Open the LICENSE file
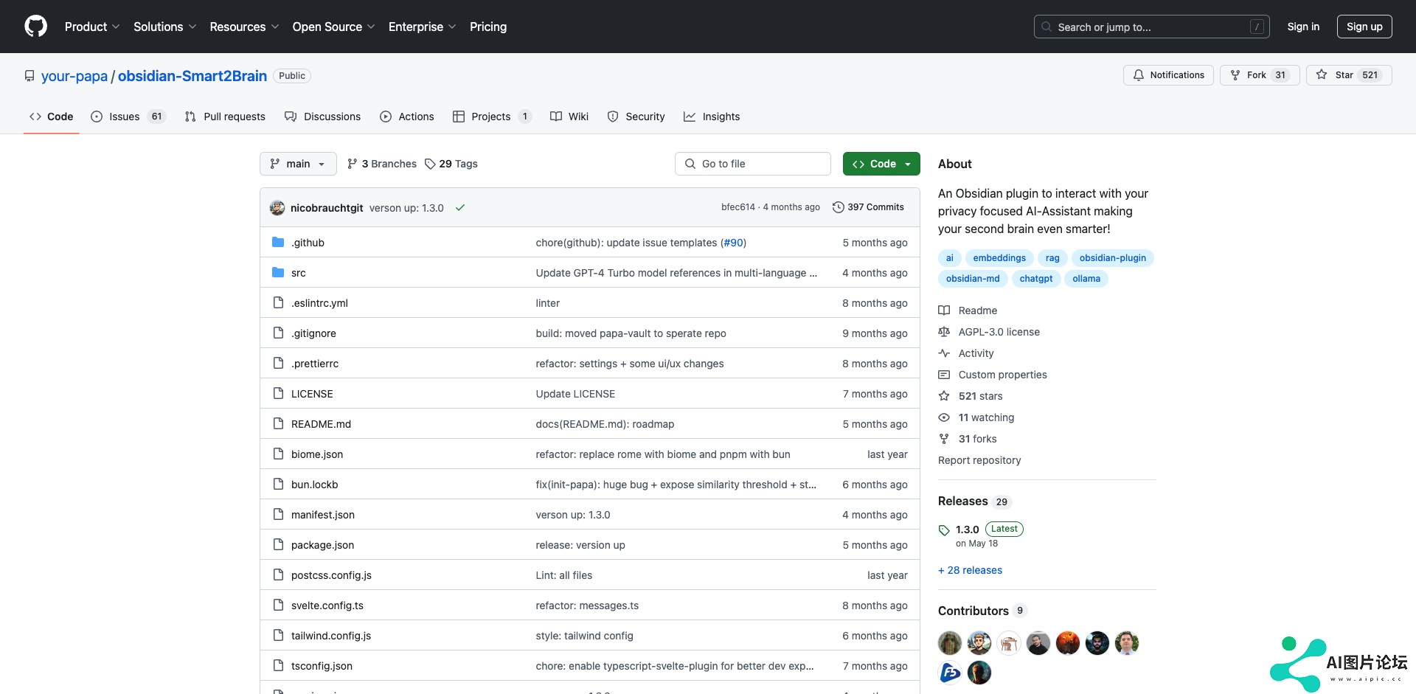Viewport: 1416px width, 694px height. coord(312,394)
